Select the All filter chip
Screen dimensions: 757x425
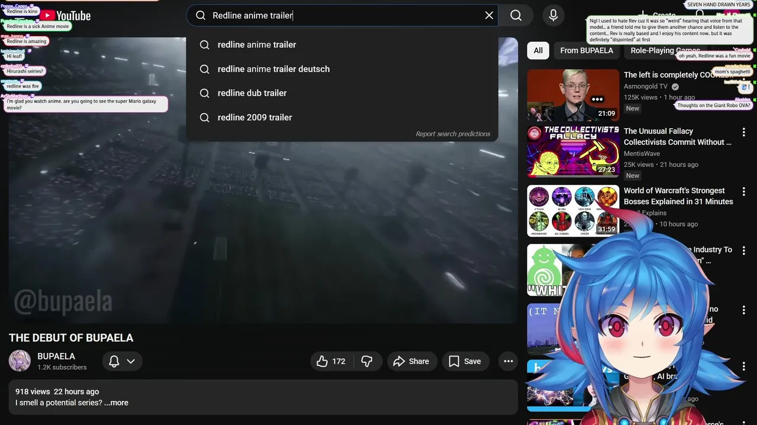coord(538,51)
